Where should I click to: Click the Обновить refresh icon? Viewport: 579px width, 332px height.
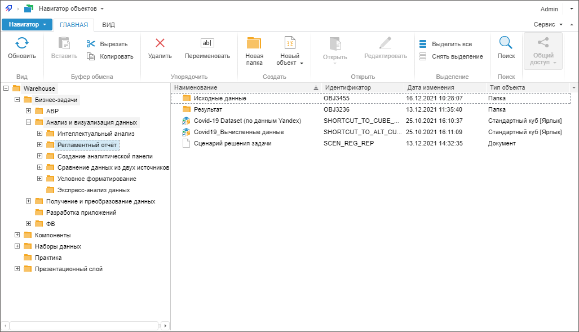[21, 43]
